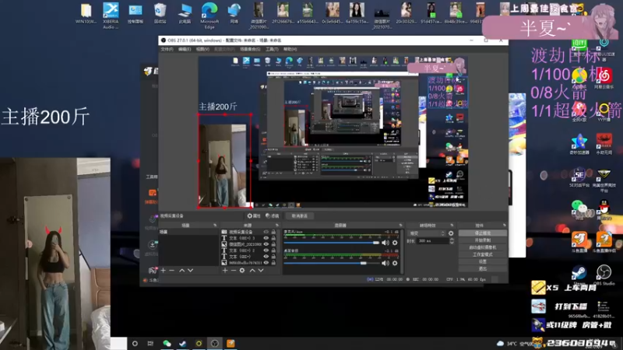The image size is (623, 350).
Task: Adjust the 桌面音频 volume slider
Action: (x=332, y=263)
